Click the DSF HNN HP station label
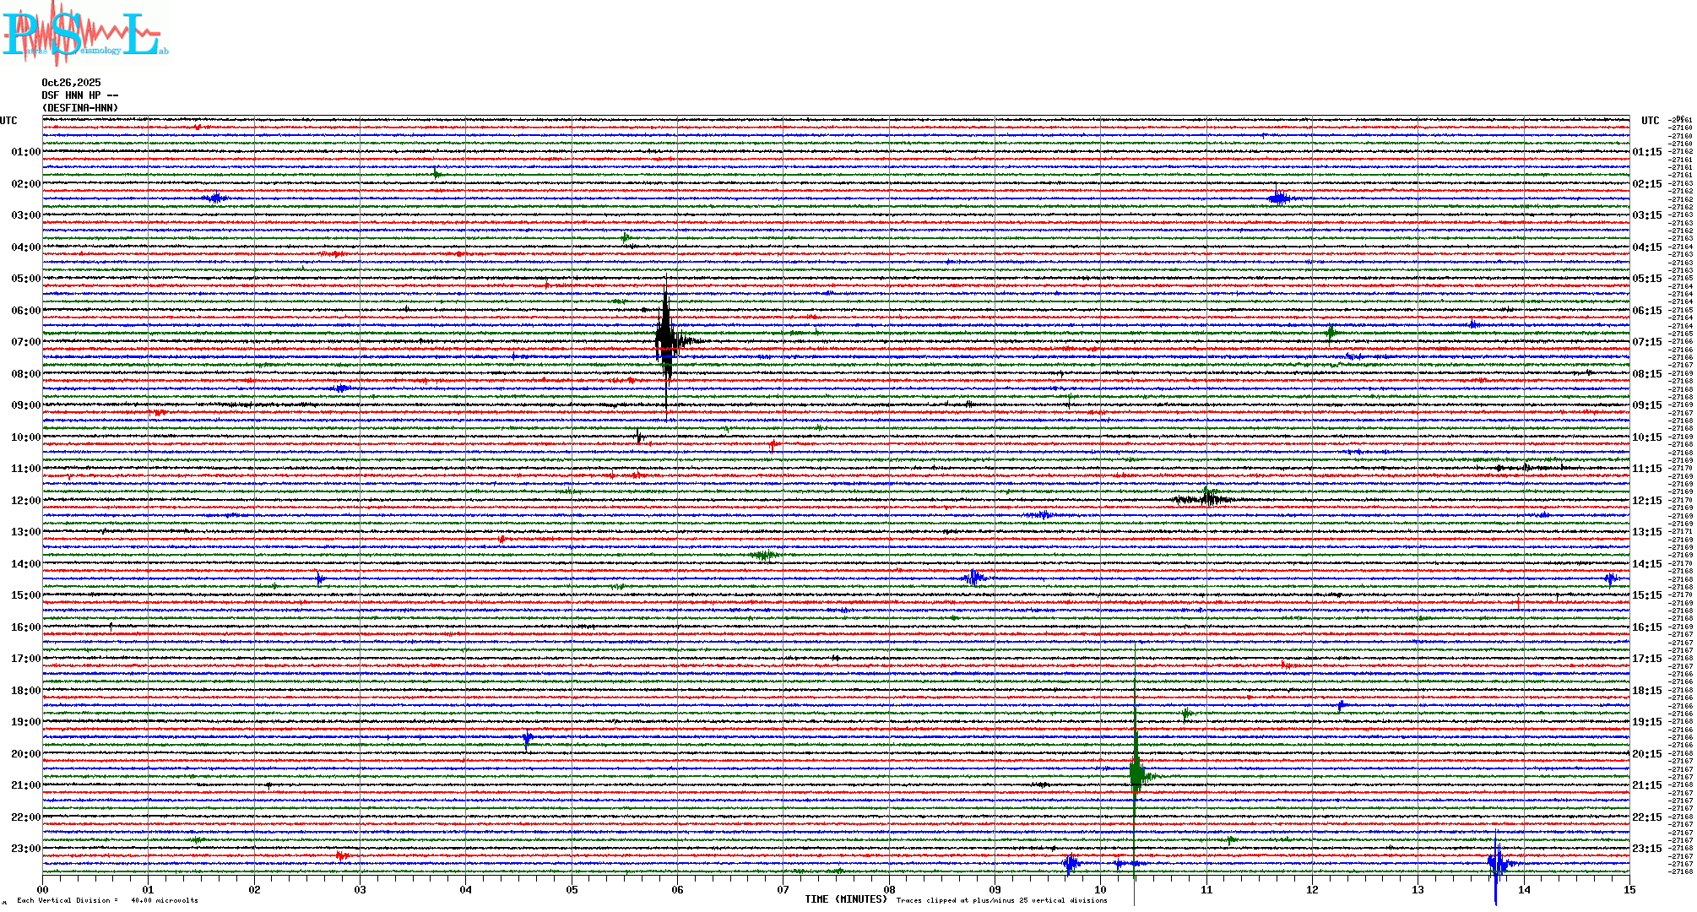The width and height of the screenshot is (1697, 912). [x=79, y=95]
